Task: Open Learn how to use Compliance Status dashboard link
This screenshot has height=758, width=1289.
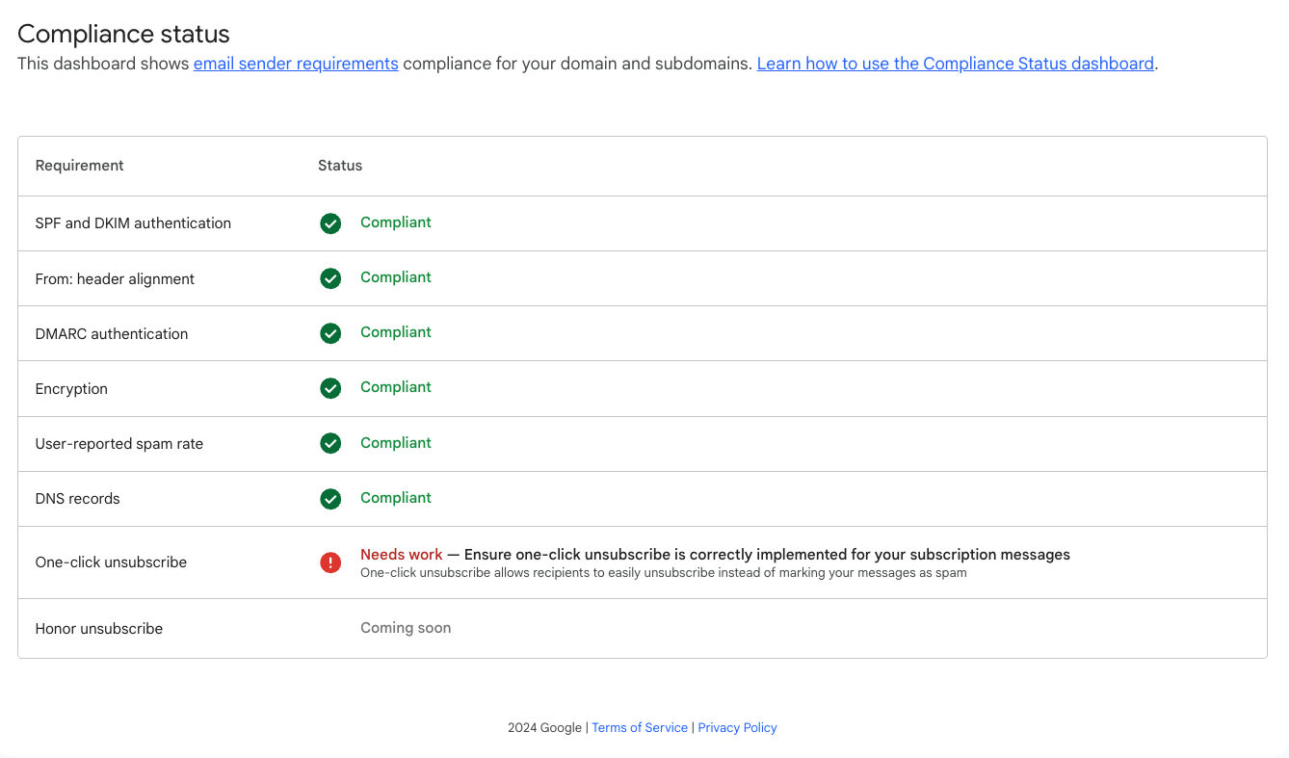Action: pos(956,64)
